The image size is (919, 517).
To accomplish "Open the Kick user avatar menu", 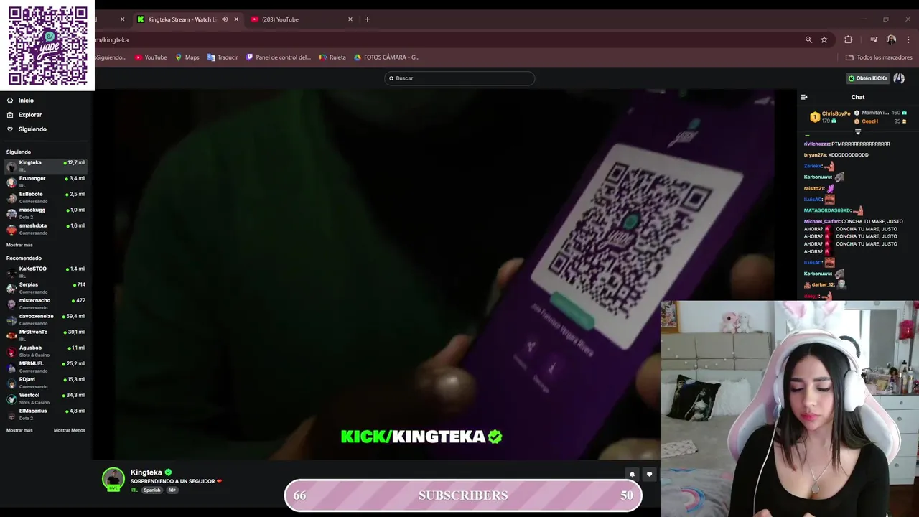I will tap(899, 78).
